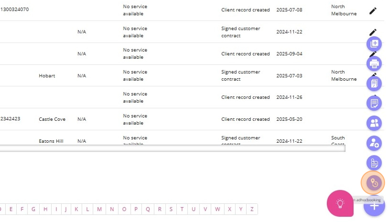The width and height of the screenshot is (388, 222).
Task: Click the group of people floating button
Action: (x=374, y=123)
